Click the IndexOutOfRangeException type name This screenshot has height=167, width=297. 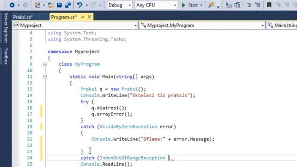coord(132,158)
